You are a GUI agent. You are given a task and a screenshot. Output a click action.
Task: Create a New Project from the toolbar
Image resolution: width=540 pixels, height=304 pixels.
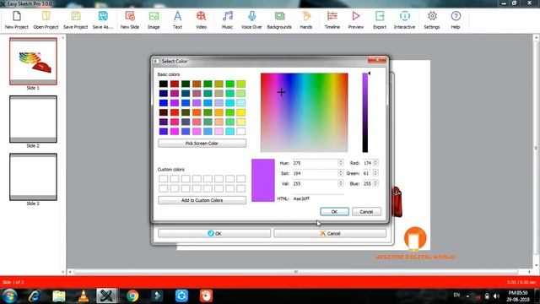pyautogui.click(x=17, y=20)
